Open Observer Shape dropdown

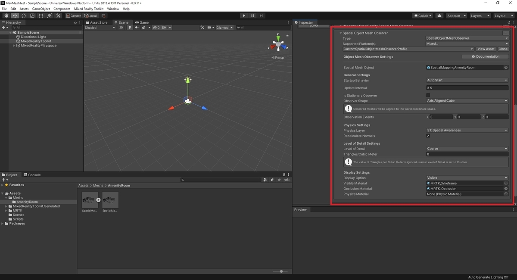pyautogui.click(x=467, y=101)
